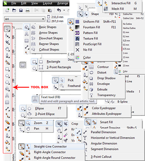Choose Flowchart Shapes from the flyout
145x161 pixels.
(51, 38)
